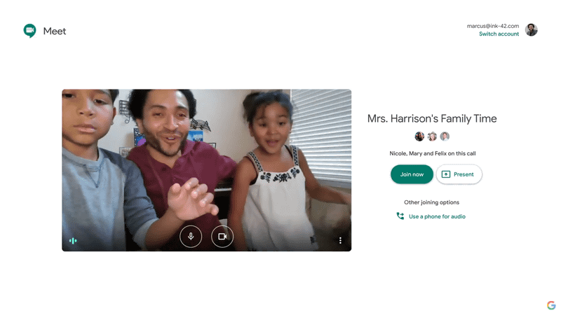Click the Present button
The image size is (561, 315).
(459, 174)
